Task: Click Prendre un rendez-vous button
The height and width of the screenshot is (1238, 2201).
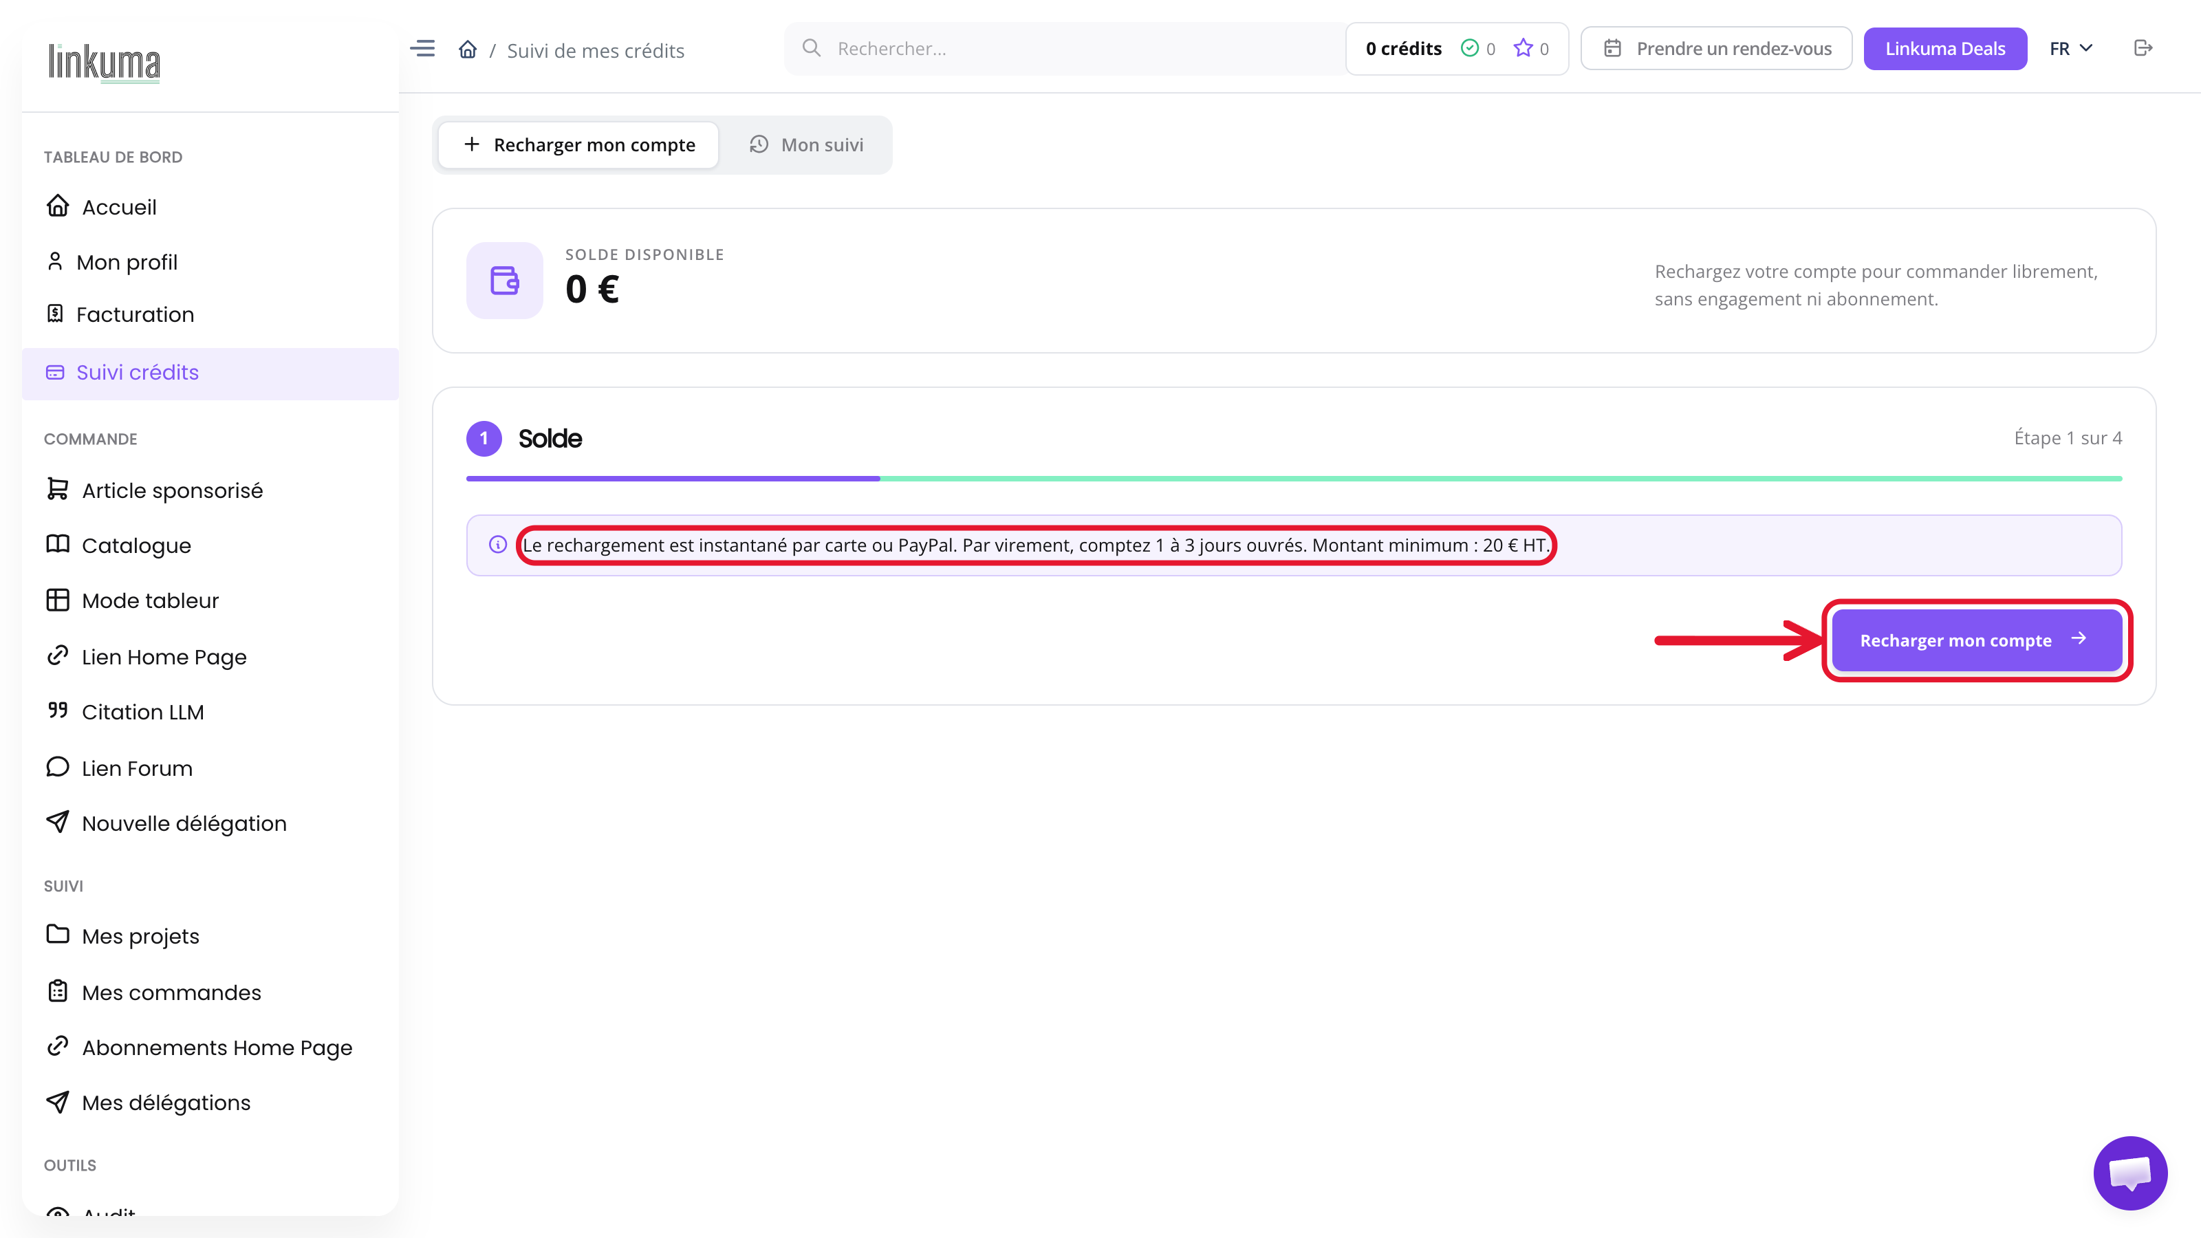Action: 1717,49
